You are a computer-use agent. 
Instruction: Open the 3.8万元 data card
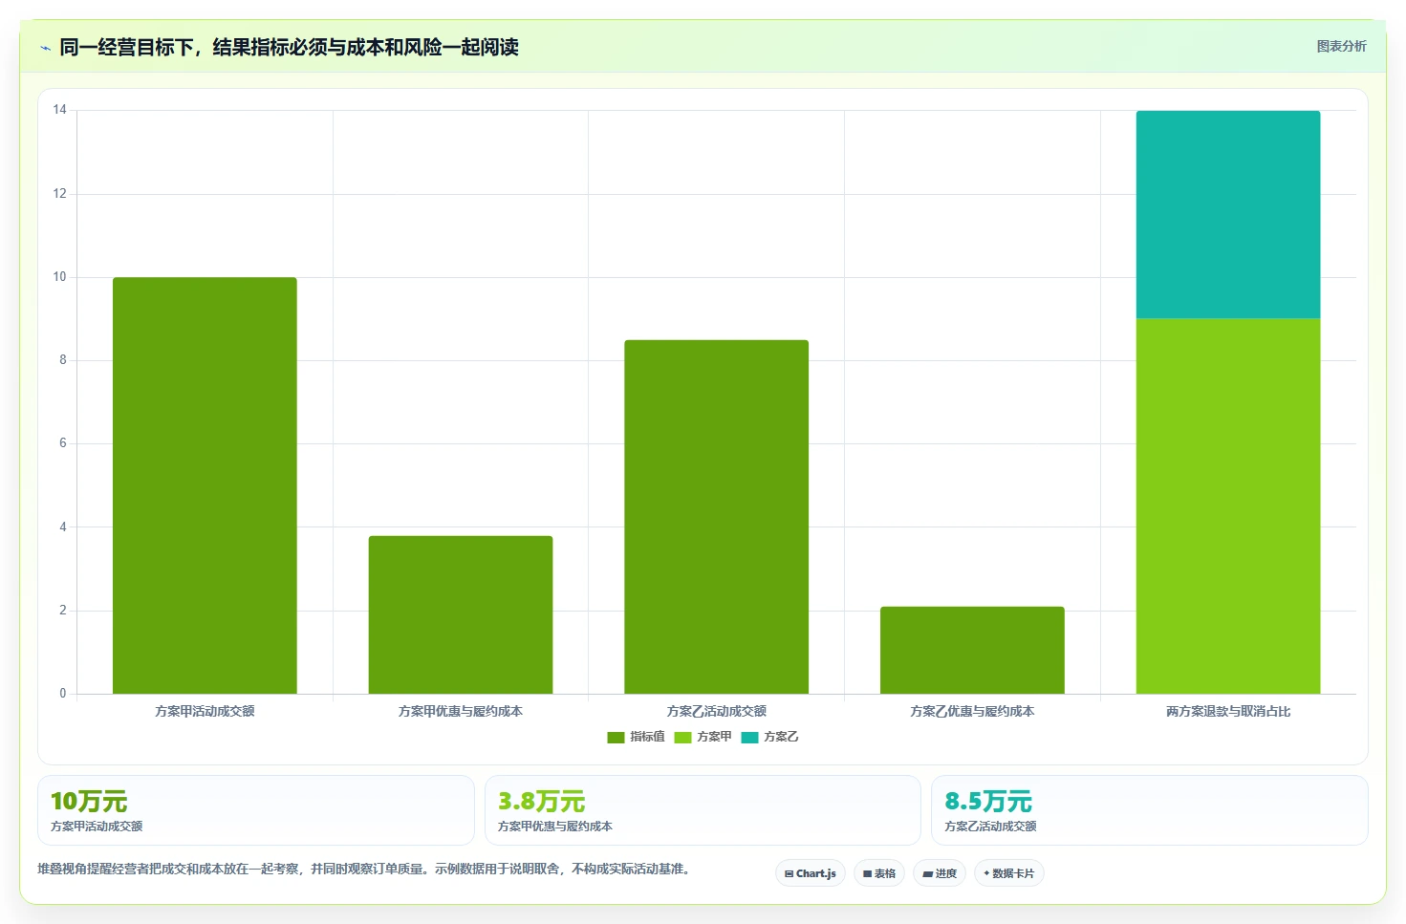pos(703,810)
